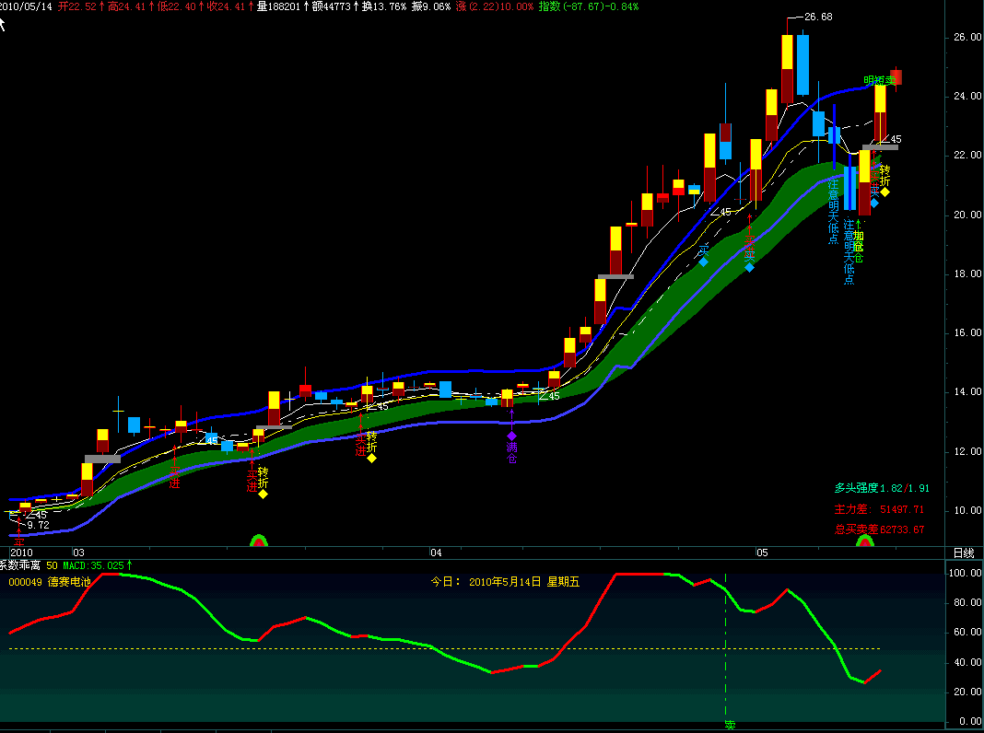Open the 系数乖离 indicator name label

pos(20,564)
